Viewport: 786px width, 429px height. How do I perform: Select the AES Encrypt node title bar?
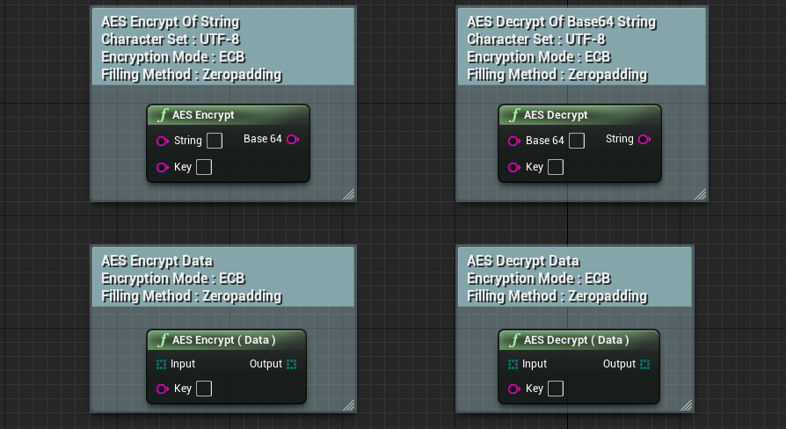click(x=228, y=115)
